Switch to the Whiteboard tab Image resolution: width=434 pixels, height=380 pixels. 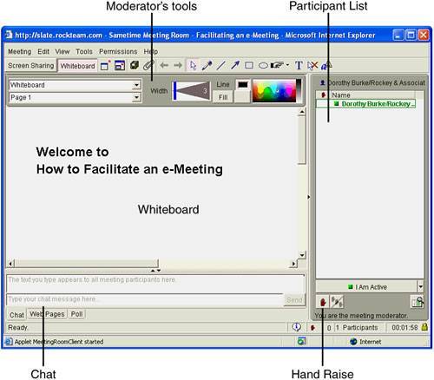click(x=77, y=66)
